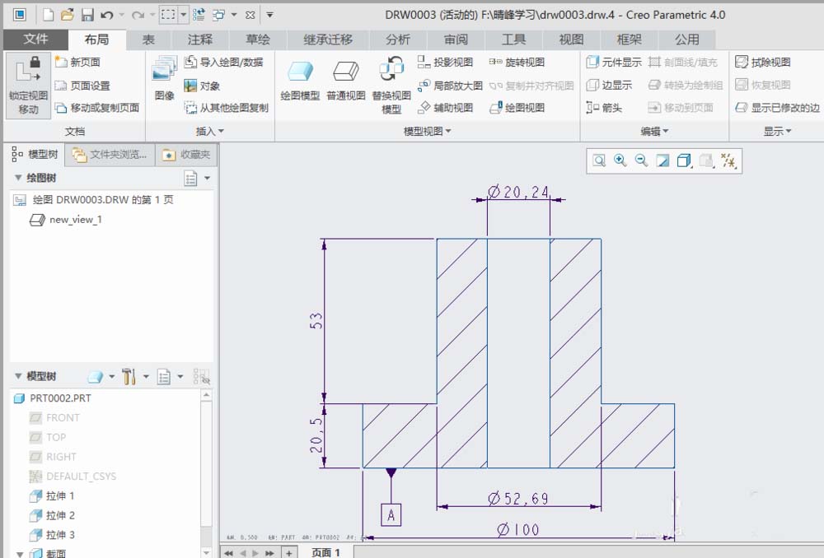Open the display style cube icon
The image size is (824, 558).
684,160
